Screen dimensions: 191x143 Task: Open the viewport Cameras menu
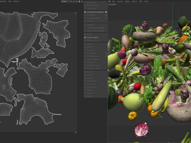pyautogui.click(x=120, y=1)
